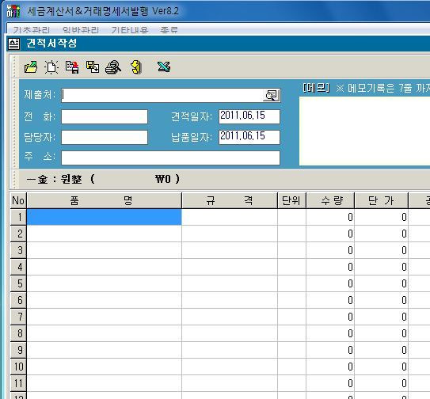The height and width of the screenshot is (399, 430).
Task: Click the 단위 cell in row 3
Action: pyautogui.click(x=291, y=250)
